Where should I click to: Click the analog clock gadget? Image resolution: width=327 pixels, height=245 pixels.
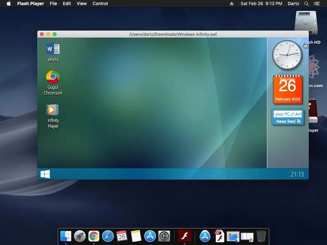(x=287, y=55)
